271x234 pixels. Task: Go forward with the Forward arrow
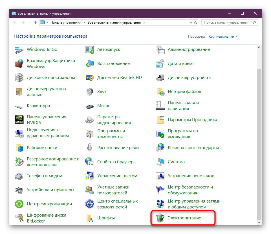point(23,22)
